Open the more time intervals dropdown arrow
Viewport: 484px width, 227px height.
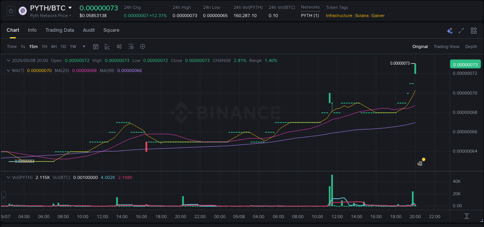tap(84, 46)
